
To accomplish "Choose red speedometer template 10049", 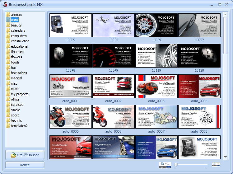I will (x=114, y=56).
